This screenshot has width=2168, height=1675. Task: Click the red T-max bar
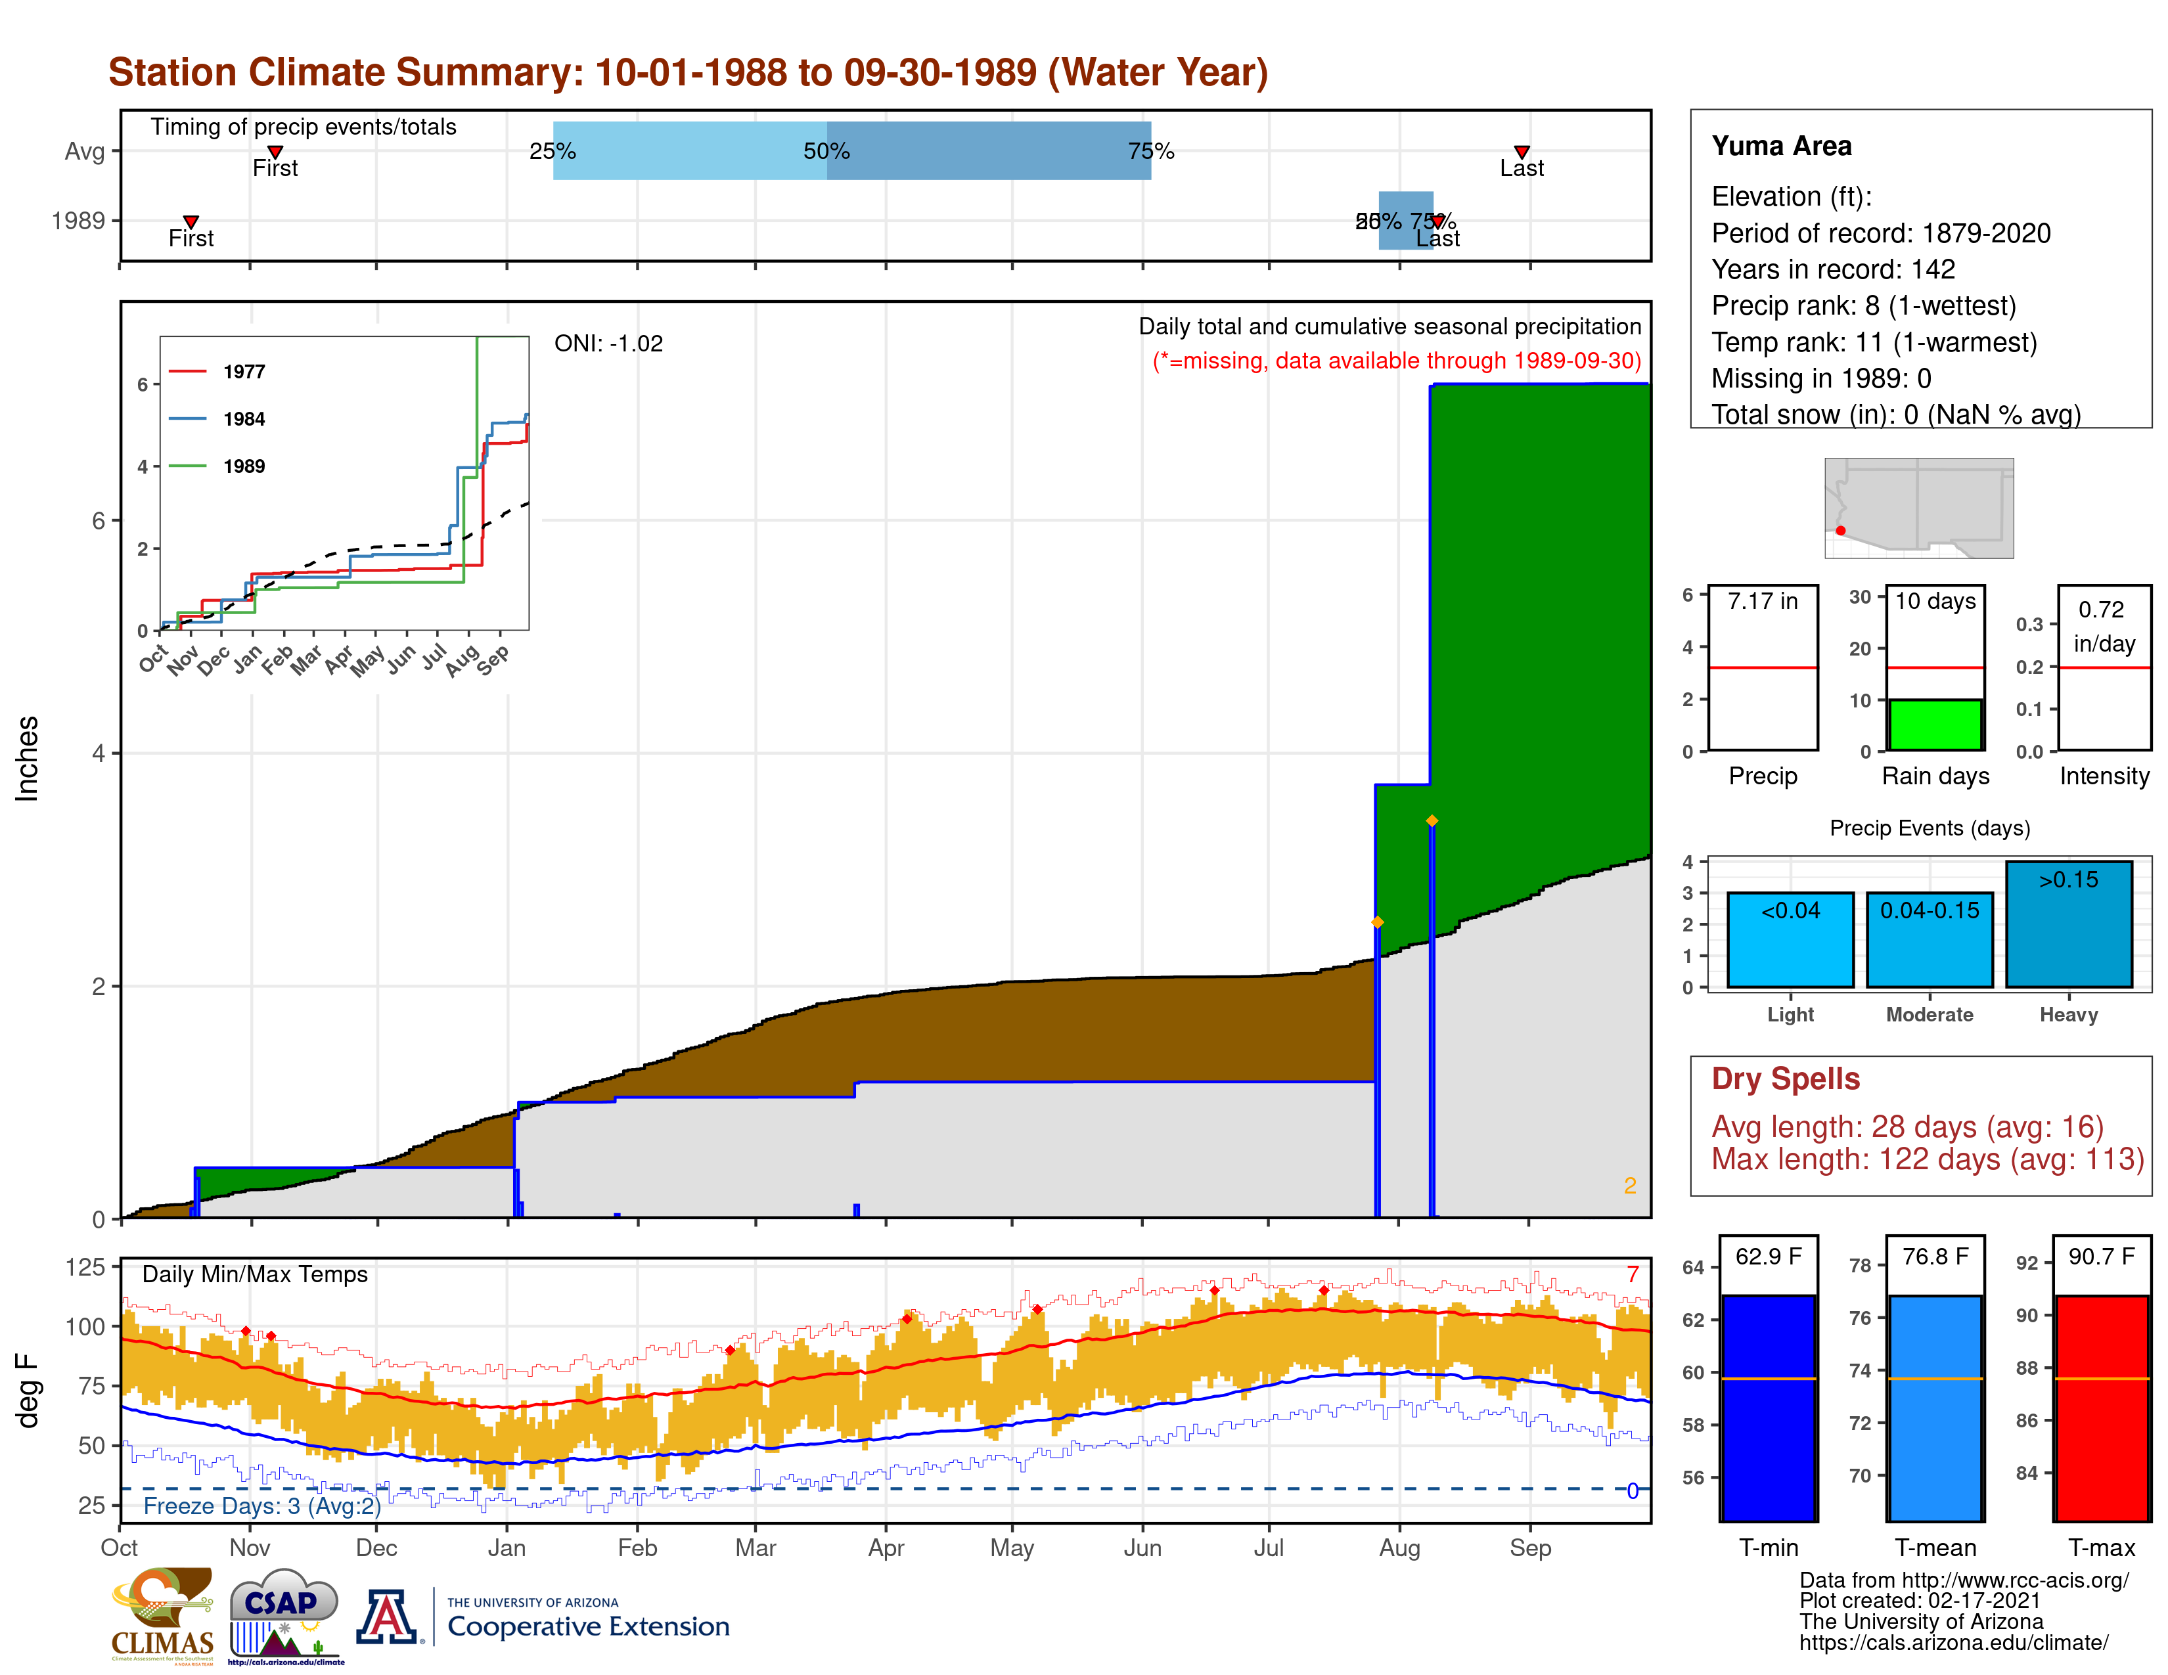[2102, 1408]
